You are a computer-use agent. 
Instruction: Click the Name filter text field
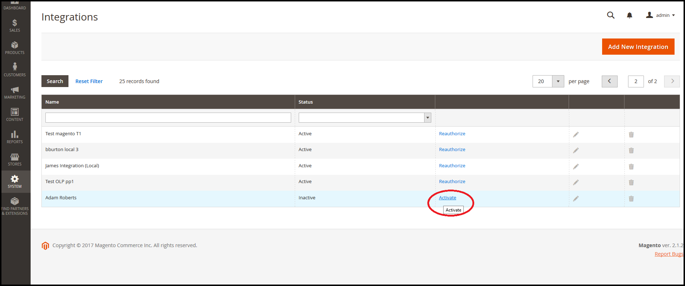pos(168,118)
